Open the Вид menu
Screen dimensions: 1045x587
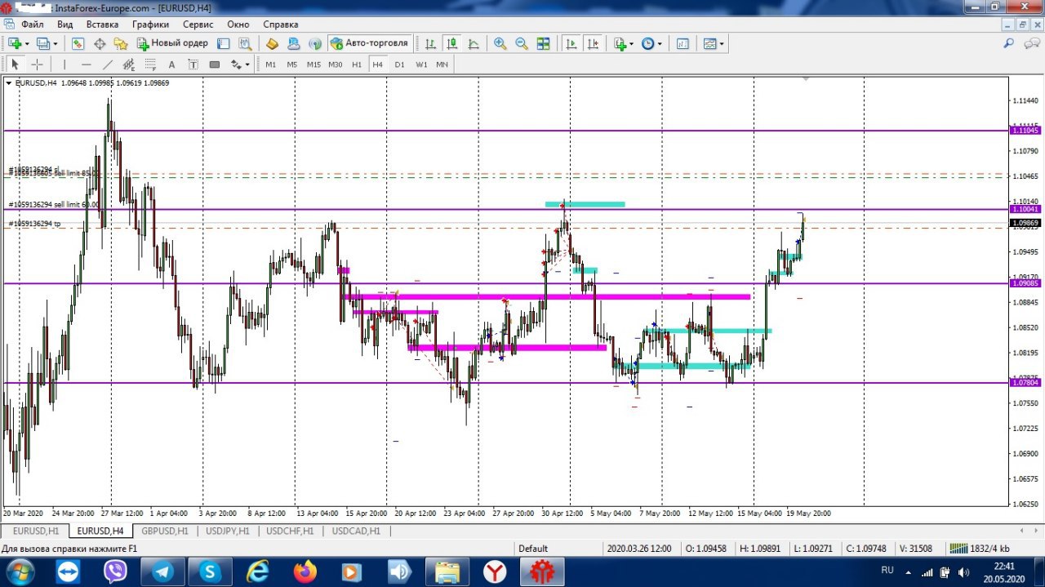(x=65, y=24)
